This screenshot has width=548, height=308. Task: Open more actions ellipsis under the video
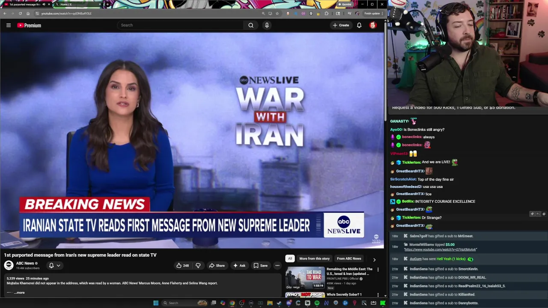tap(277, 266)
